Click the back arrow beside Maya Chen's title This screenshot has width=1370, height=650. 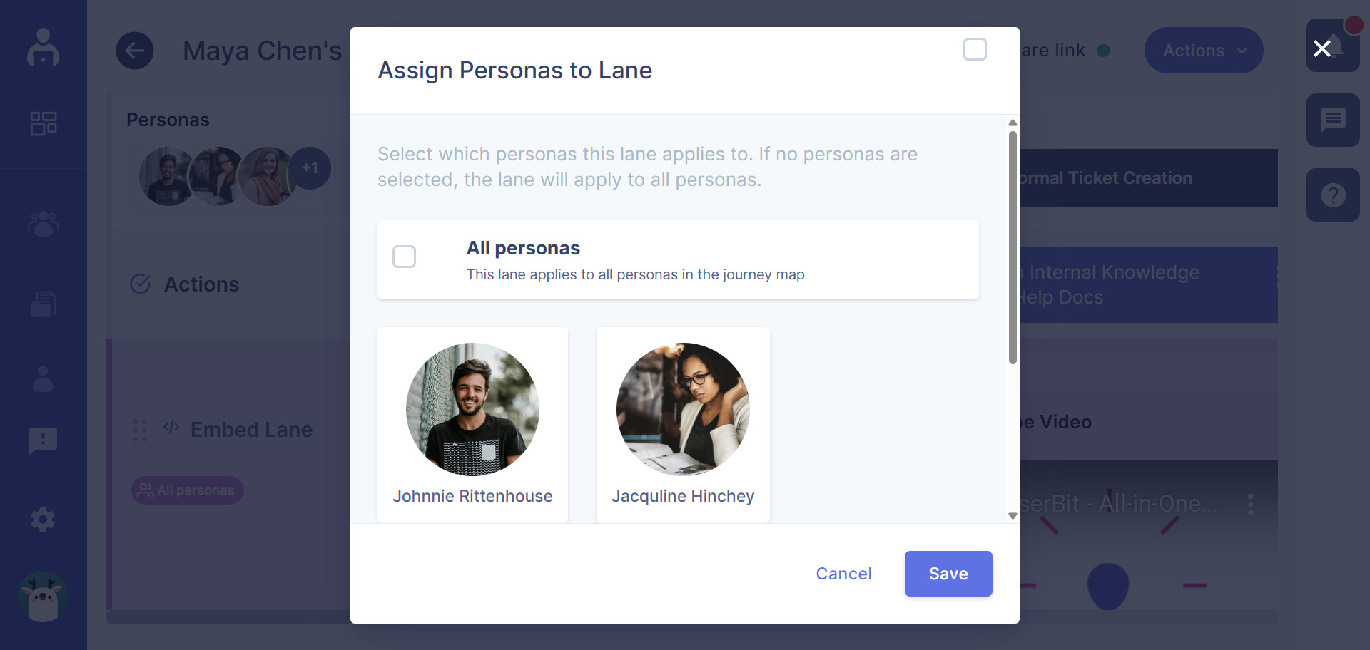point(135,50)
